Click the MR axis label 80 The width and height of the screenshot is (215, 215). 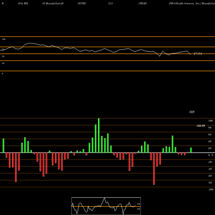(209, 128)
